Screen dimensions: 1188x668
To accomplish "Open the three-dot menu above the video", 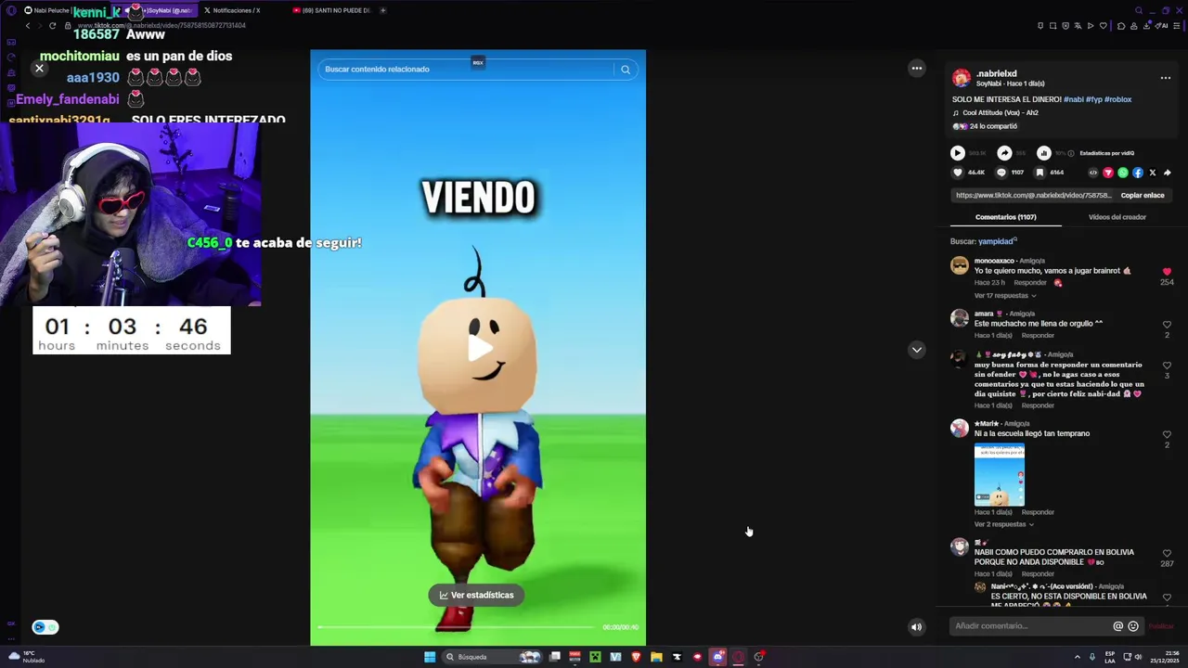I will [x=917, y=68].
